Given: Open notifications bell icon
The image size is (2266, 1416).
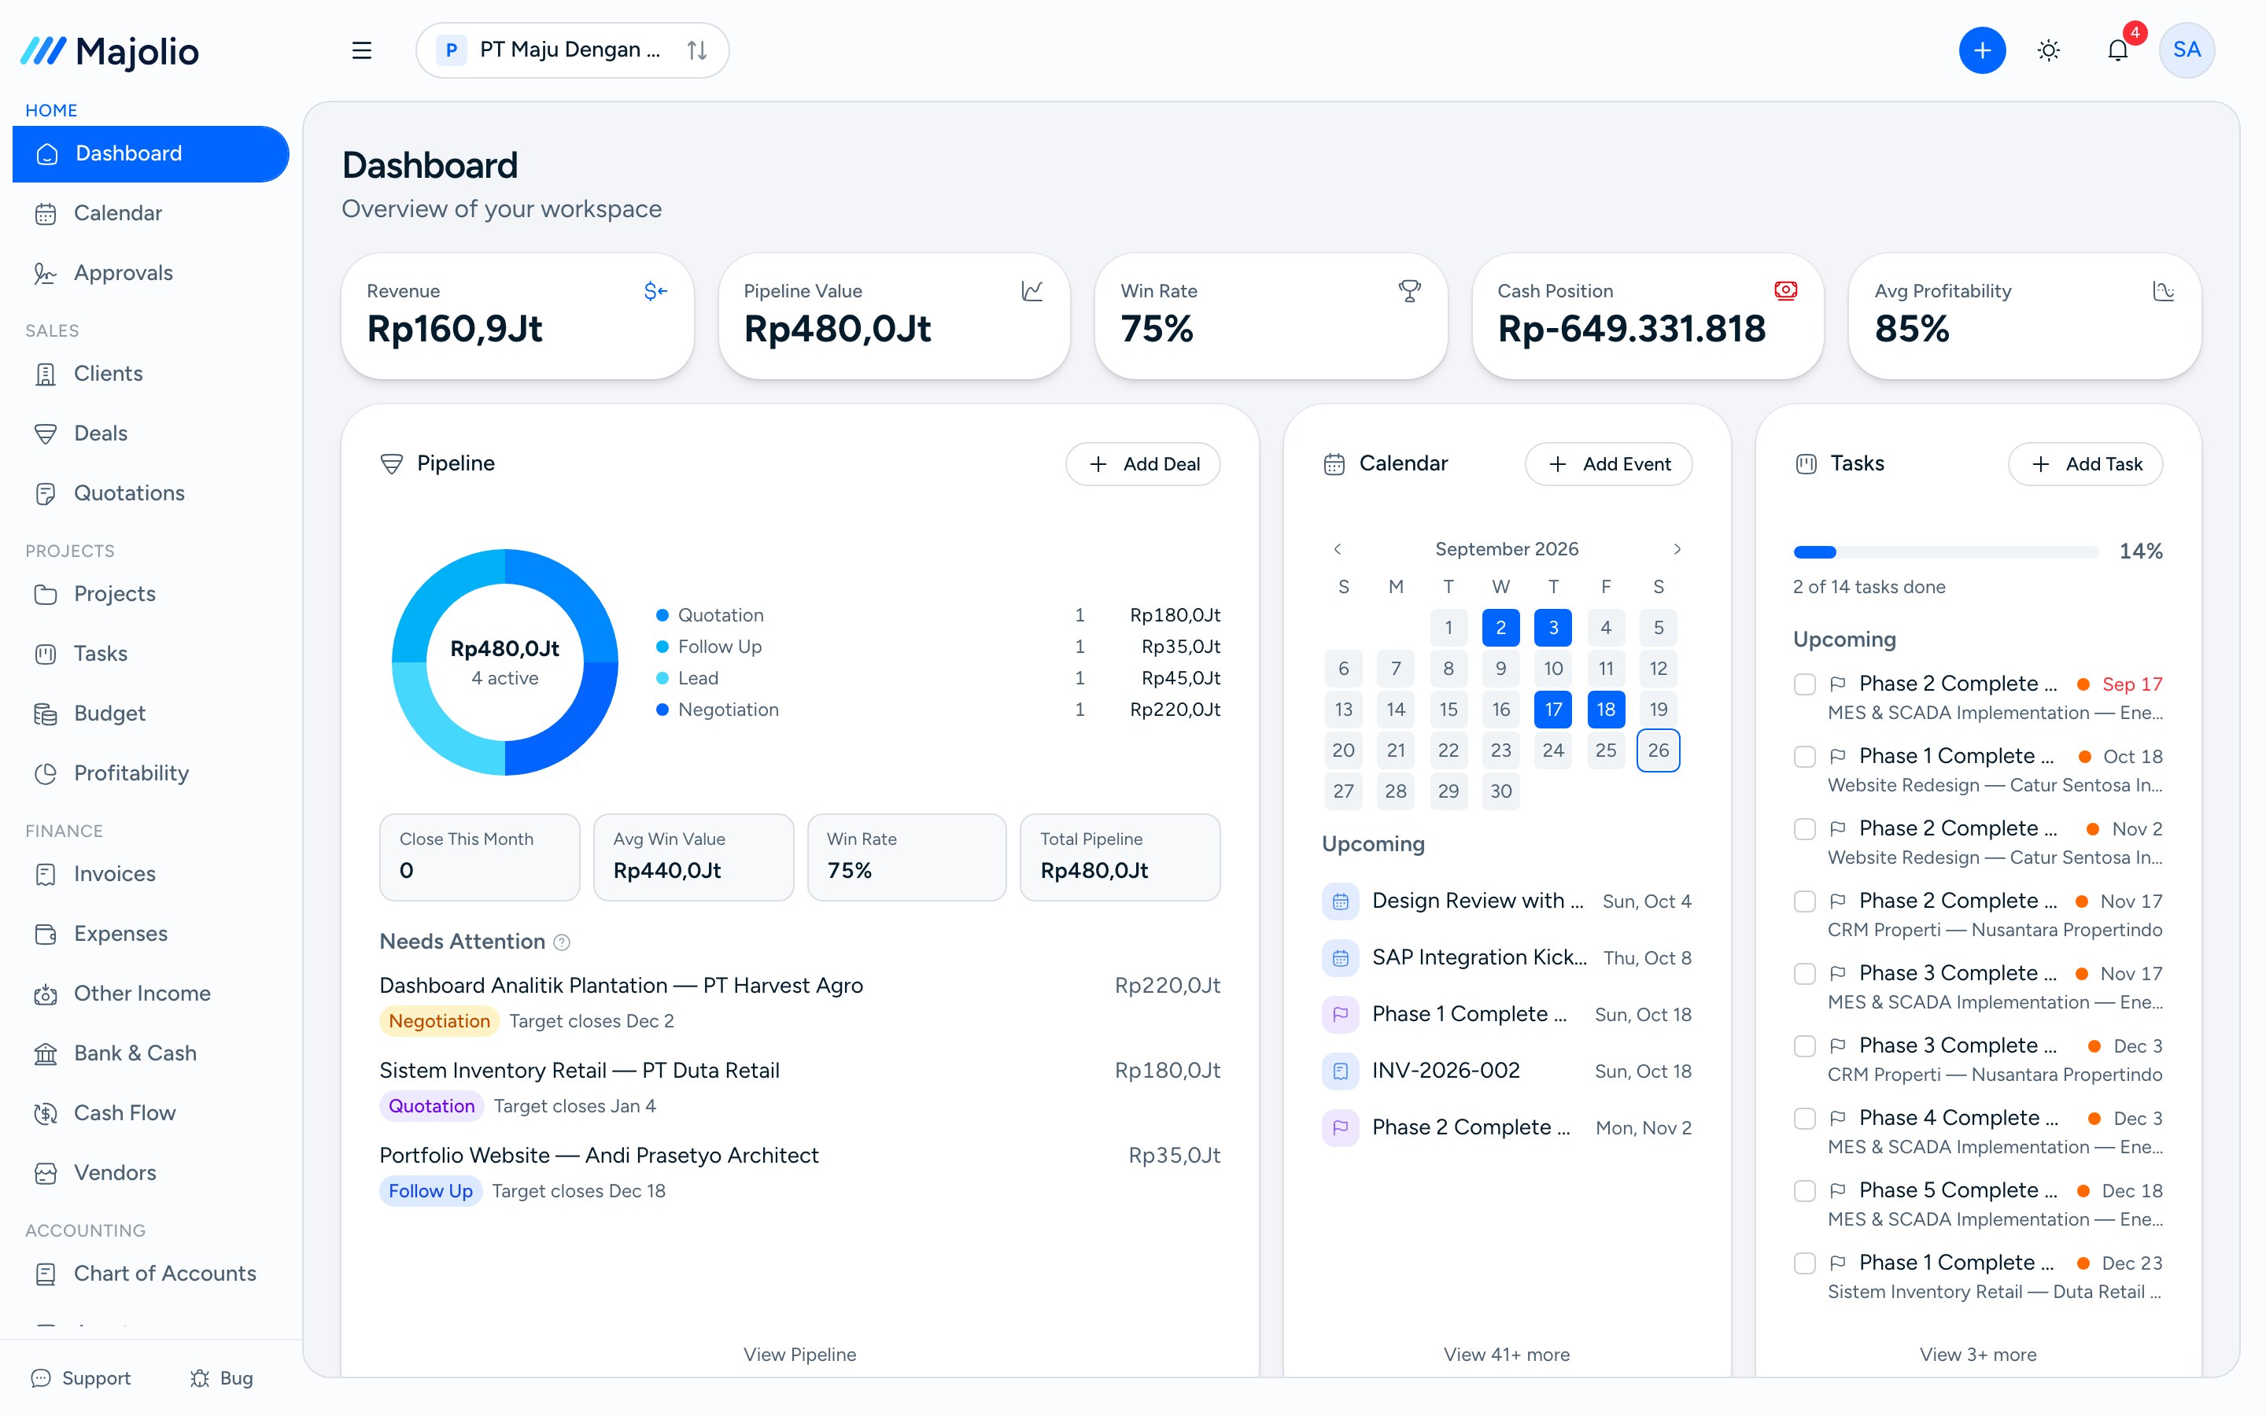Looking at the screenshot, I should click(2117, 50).
